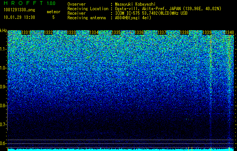Click the Receiving Location label

88,9
